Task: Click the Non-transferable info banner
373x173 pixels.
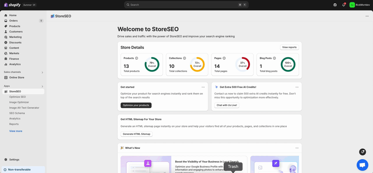Action: tap(23, 170)
